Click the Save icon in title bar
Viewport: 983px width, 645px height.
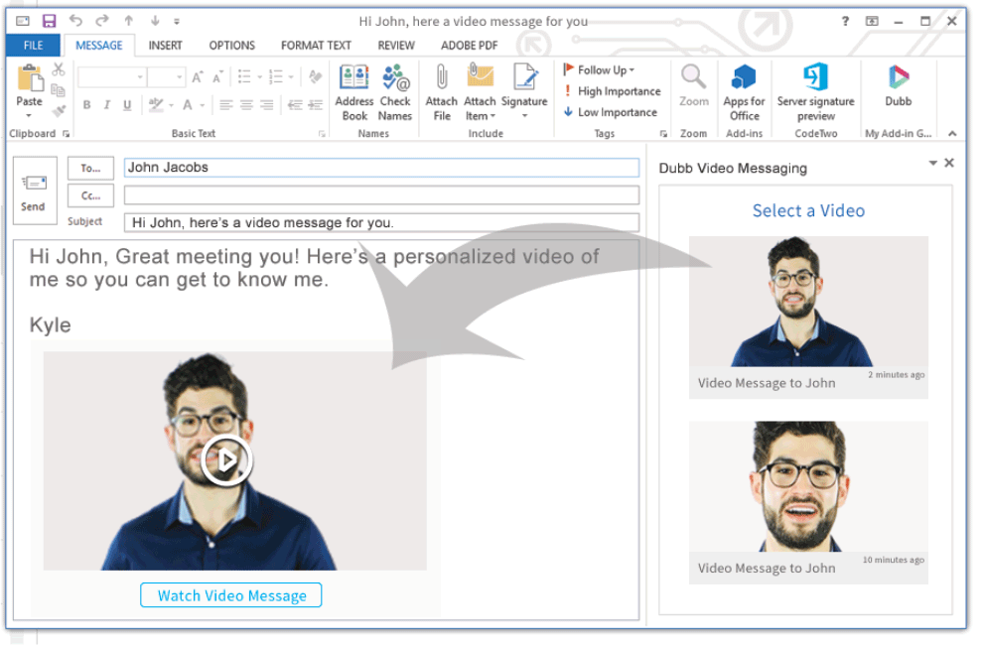(x=49, y=21)
